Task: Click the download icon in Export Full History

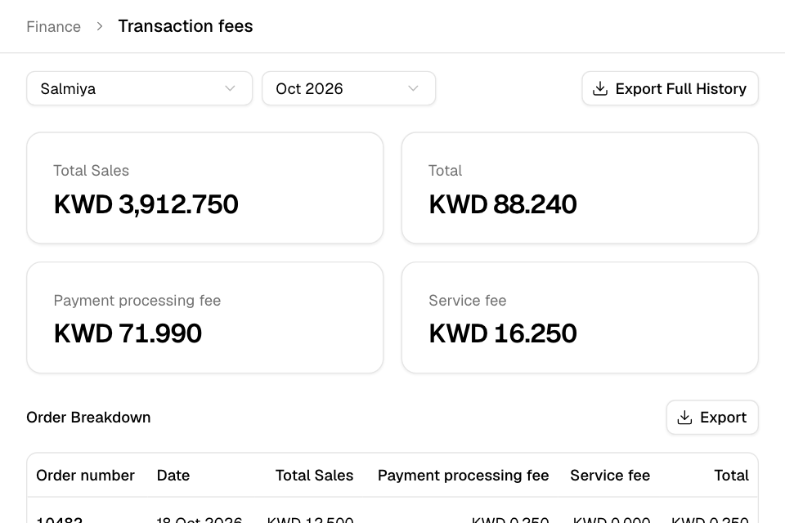Action: [x=599, y=88]
